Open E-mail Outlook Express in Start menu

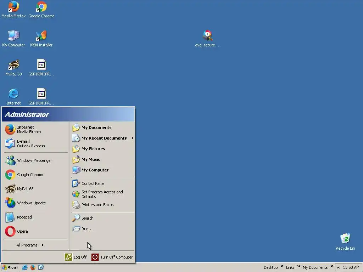point(36,143)
